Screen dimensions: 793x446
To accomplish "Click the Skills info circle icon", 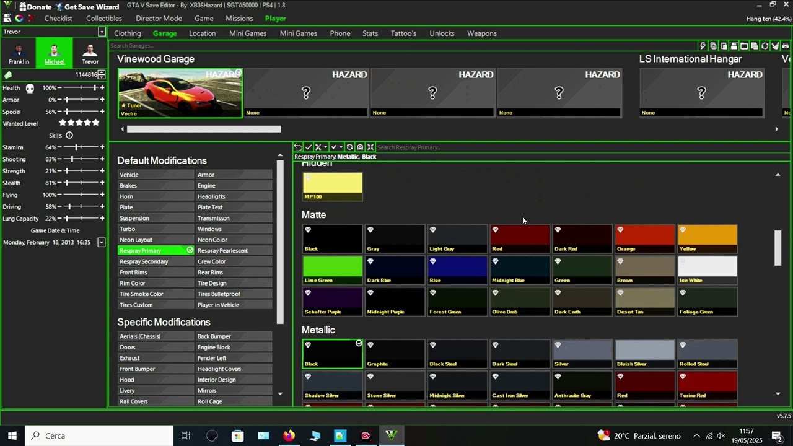I will pyautogui.click(x=69, y=135).
